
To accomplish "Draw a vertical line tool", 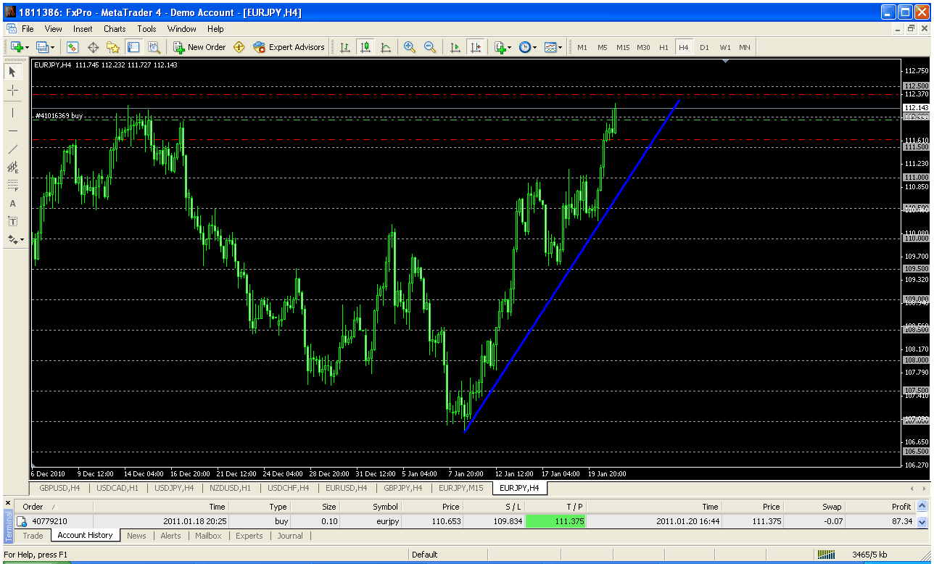I will tap(12, 112).
